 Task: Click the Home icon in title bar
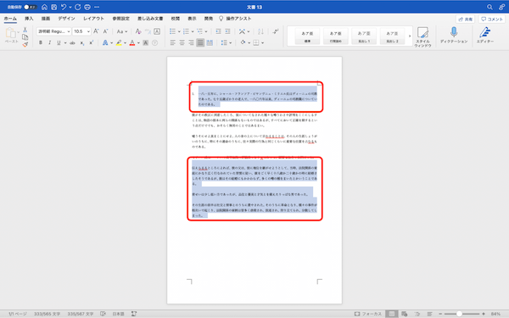pyautogui.click(x=44, y=7)
